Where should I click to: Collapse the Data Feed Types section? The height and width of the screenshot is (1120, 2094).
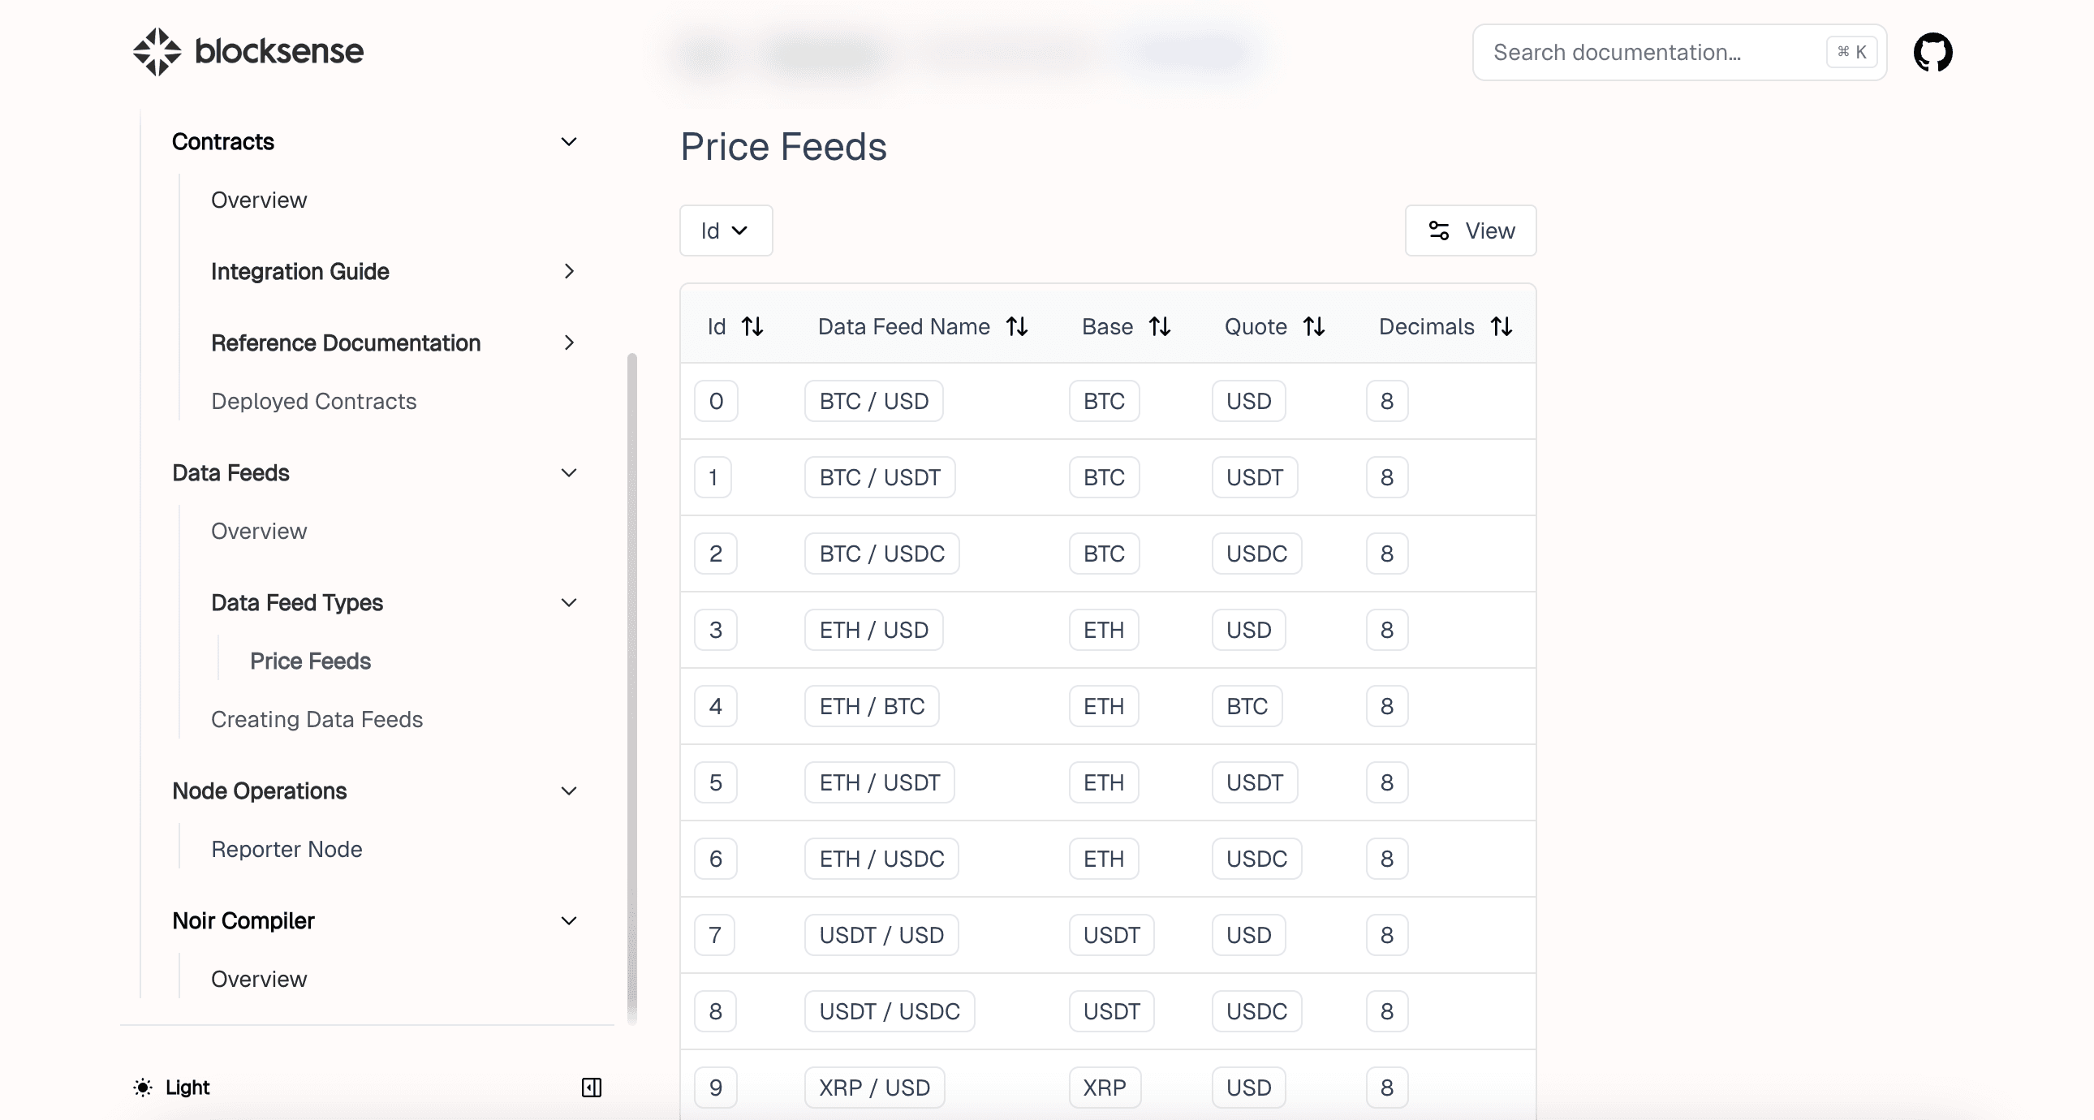click(x=568, y=602)
